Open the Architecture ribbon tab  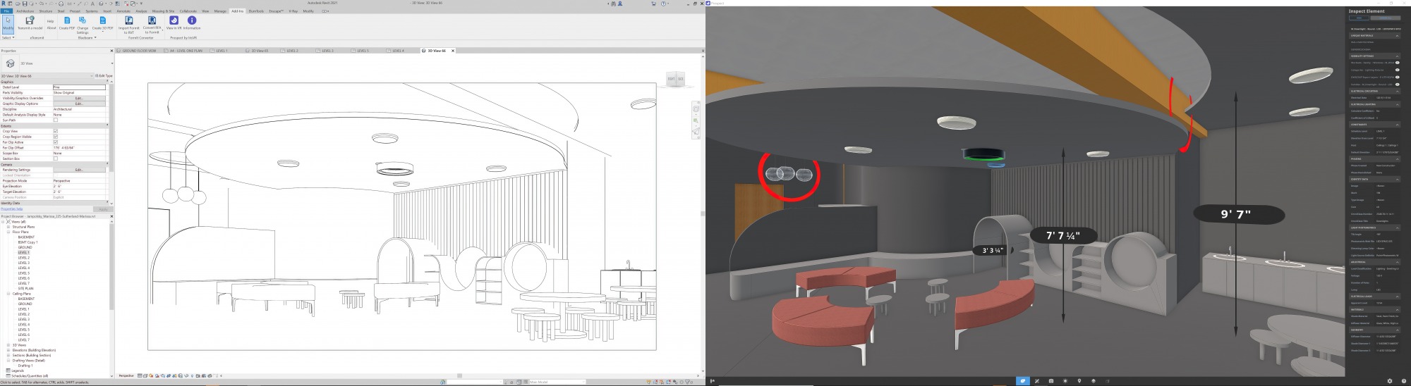[x=25, y=11]
